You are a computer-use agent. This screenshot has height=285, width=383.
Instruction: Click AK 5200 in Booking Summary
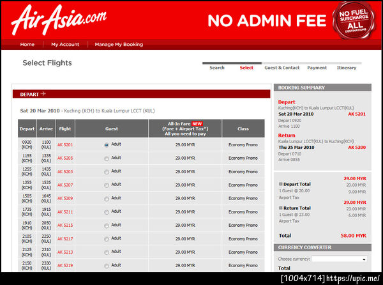357,148
